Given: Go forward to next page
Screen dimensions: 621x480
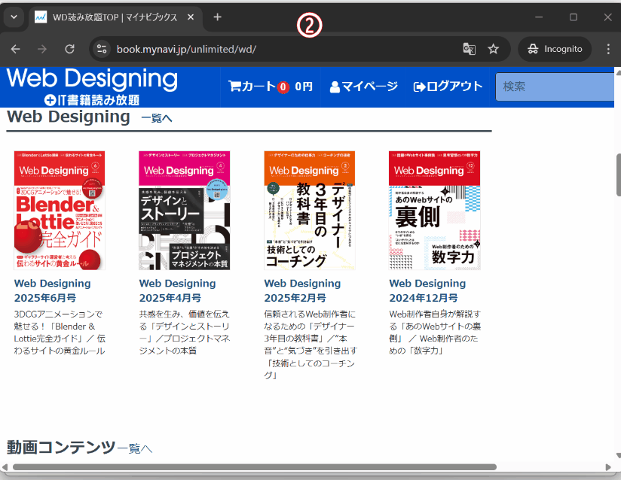Looking at the screenshot, I should pos(42,49).
